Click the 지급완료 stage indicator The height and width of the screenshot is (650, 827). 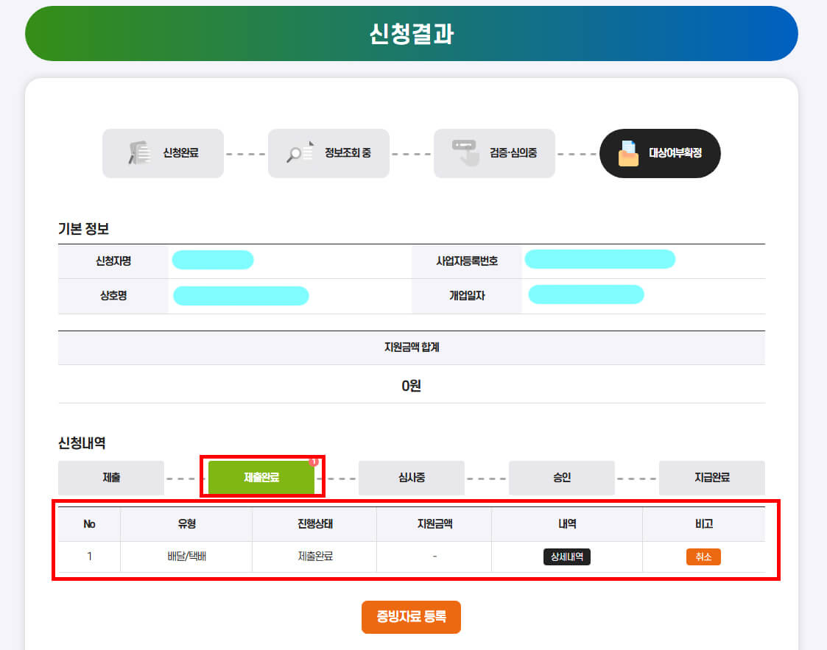(x=711, y=478)
